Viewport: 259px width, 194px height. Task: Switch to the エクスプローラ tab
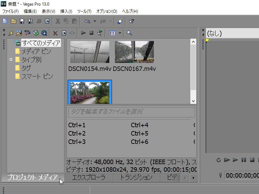tap(89, 178)
